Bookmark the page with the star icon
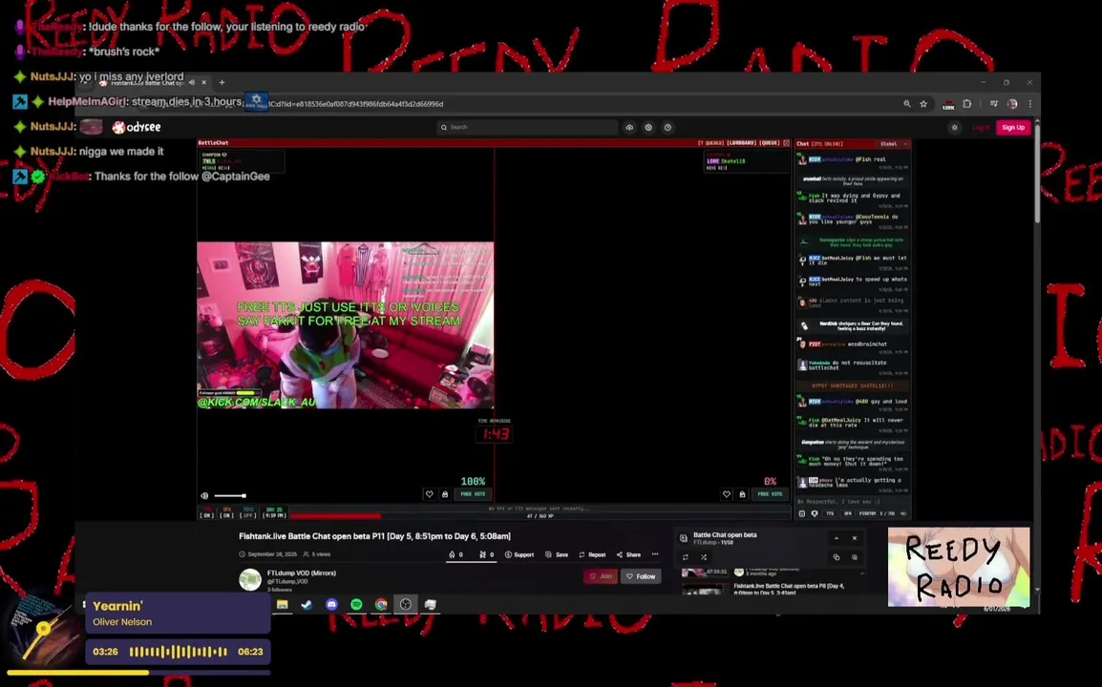The image size is (1102, 687). (x=923, y=104)
